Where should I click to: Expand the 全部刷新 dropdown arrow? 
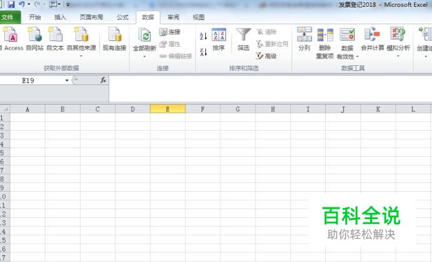coord(144,57)
